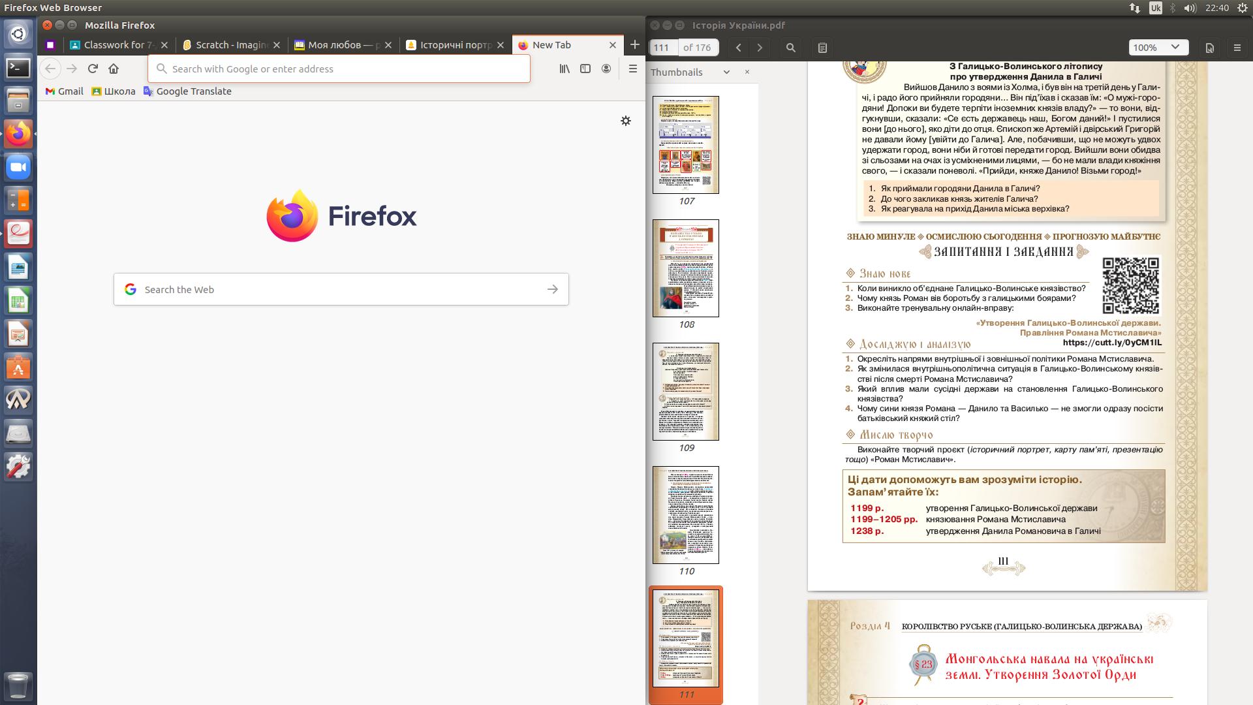
Task: Go to Firefox home page
Action: click(114, 69)
